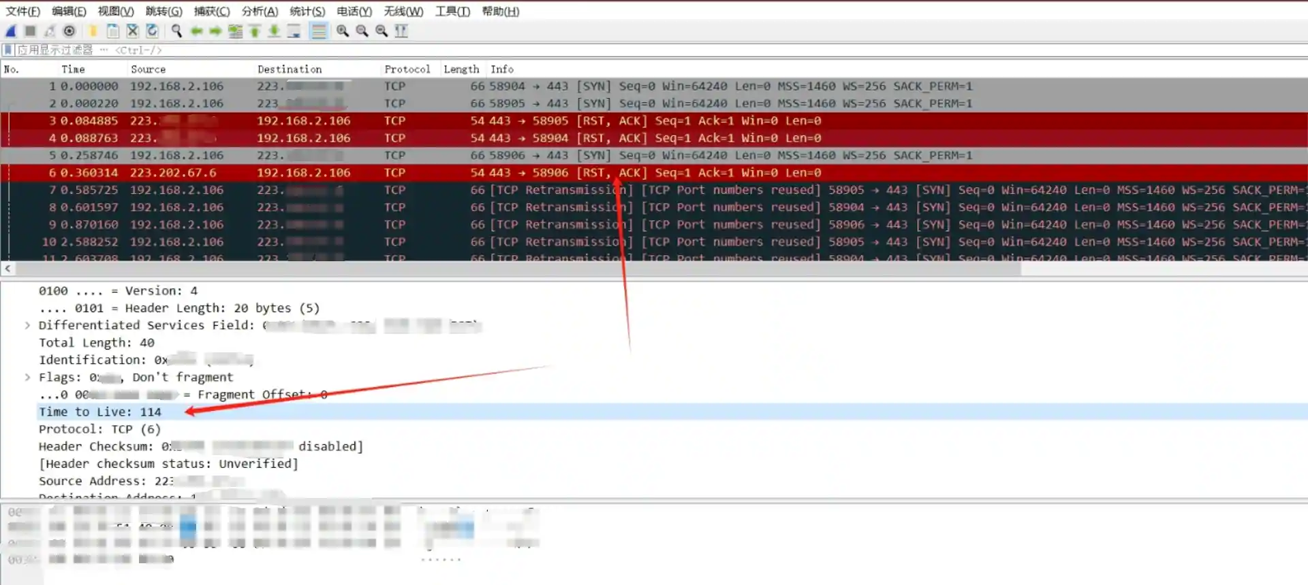Viewport: 1308px width, 585px height.
Task: Select packet 6 from 223.202.67.6
Action: click(654, 173)
